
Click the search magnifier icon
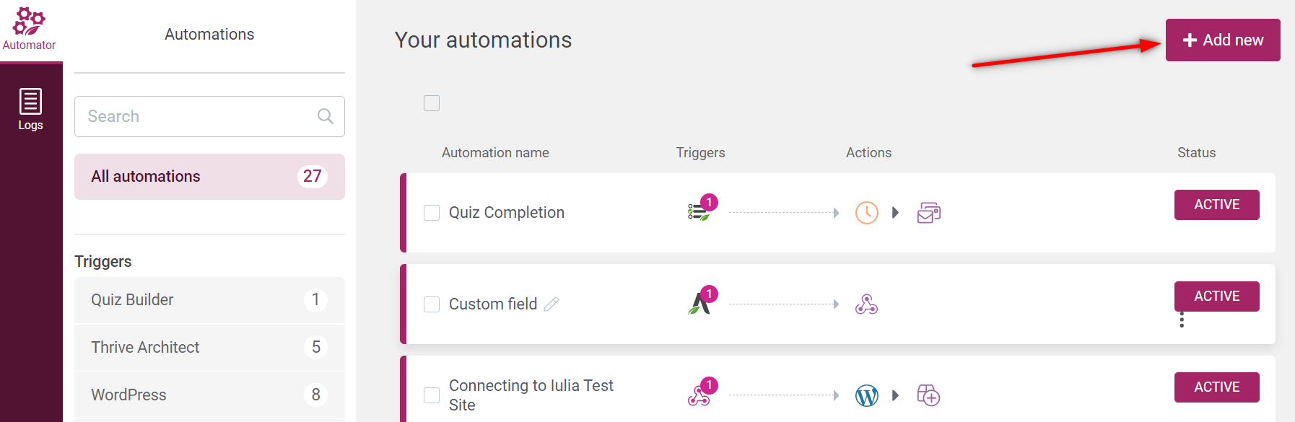326,116
